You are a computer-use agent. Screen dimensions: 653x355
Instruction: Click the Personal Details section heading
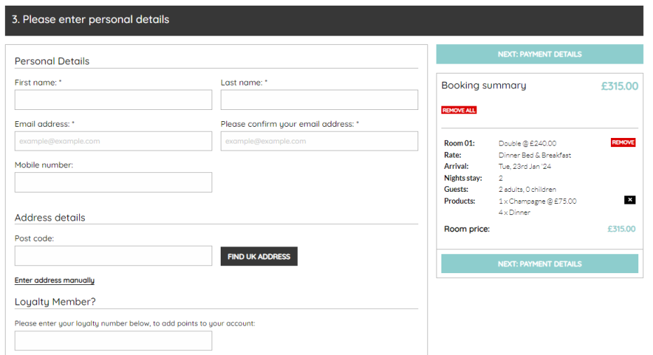pos(52,61)
